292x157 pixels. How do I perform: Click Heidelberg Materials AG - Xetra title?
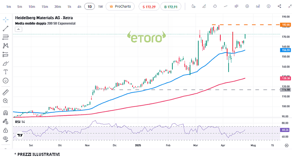coord(44,18)
